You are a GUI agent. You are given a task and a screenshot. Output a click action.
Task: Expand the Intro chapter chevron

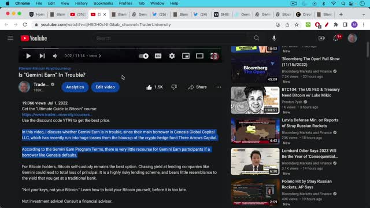[100, 56]
